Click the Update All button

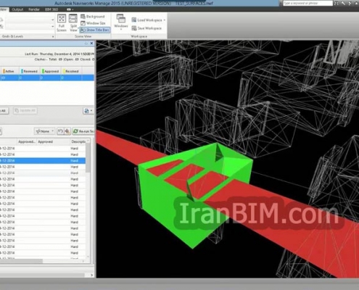point(25,111)
